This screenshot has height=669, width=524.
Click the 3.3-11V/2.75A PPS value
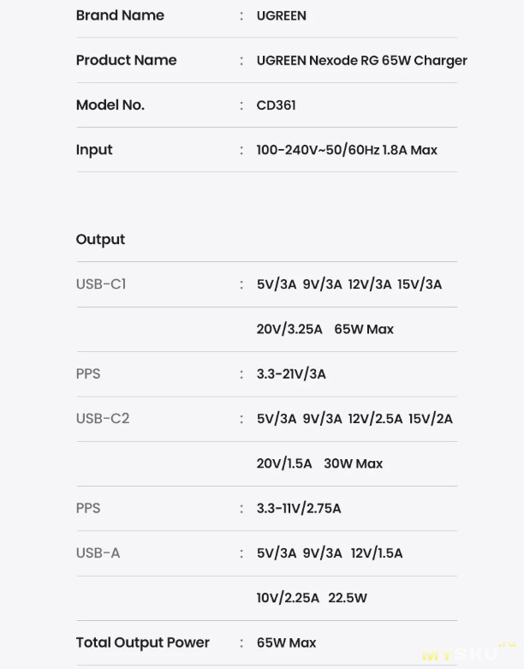[299, 508]
